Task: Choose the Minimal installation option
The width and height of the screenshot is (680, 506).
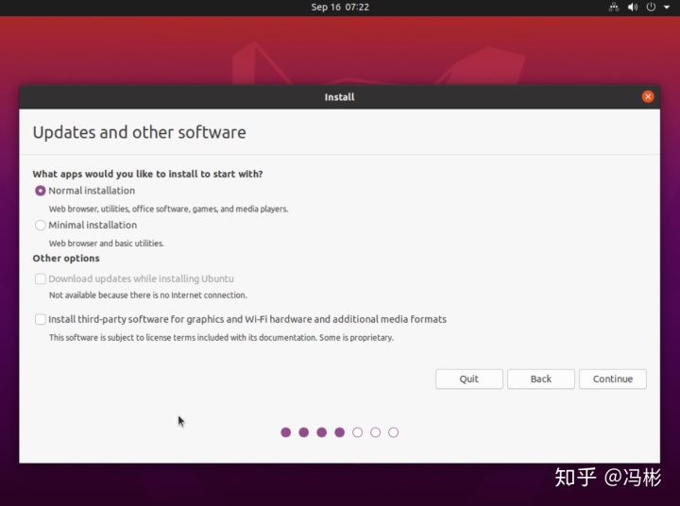Action: point(41,225)
